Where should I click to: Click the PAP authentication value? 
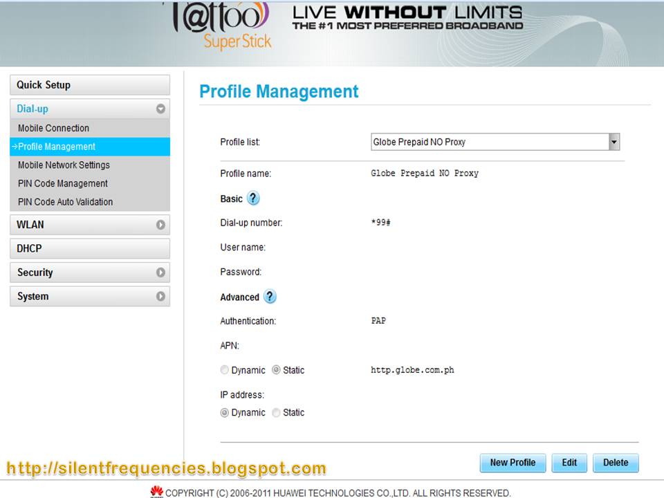(x=378, y=320)
